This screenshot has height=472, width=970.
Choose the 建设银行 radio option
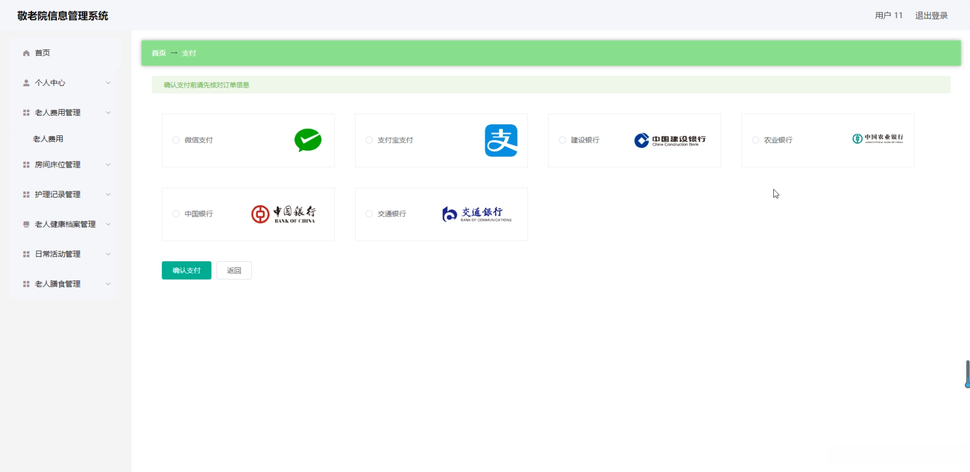(562, 140)
